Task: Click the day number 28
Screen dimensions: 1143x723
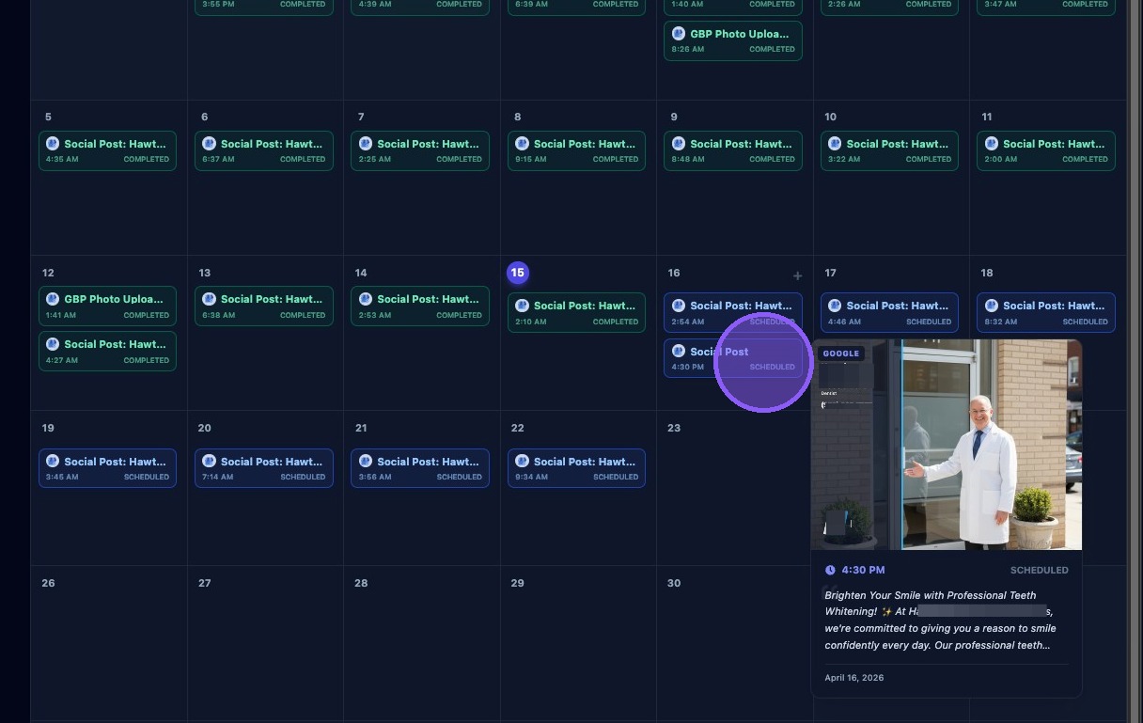Action: (361, 583)
